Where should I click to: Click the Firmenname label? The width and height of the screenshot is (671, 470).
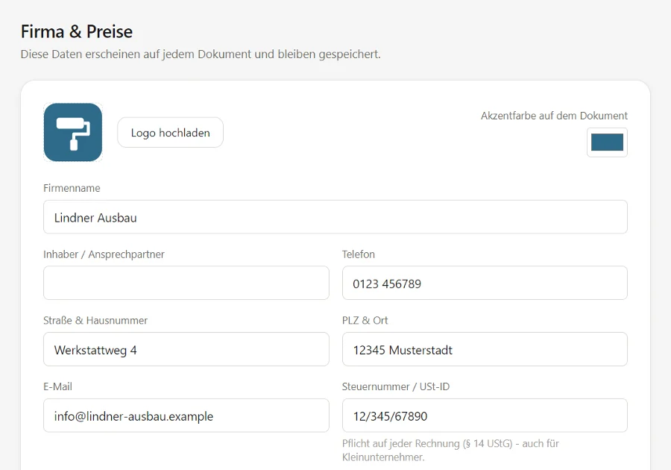pyautogui.click(x=72, y=188)
